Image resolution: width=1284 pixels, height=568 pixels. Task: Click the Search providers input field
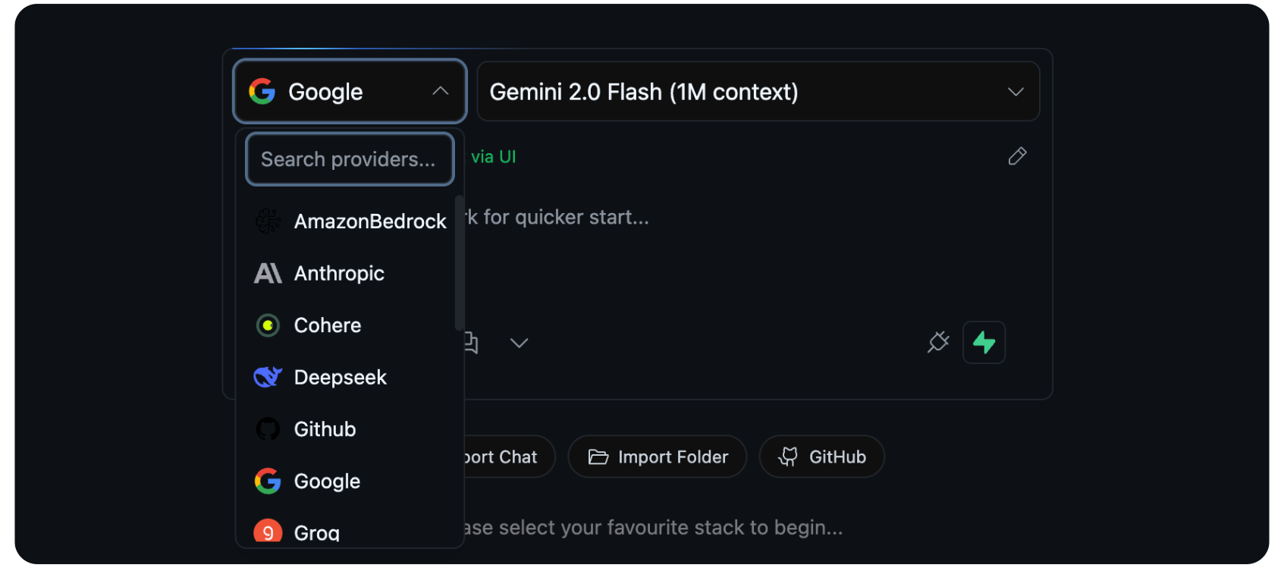[x=349, y=159]
